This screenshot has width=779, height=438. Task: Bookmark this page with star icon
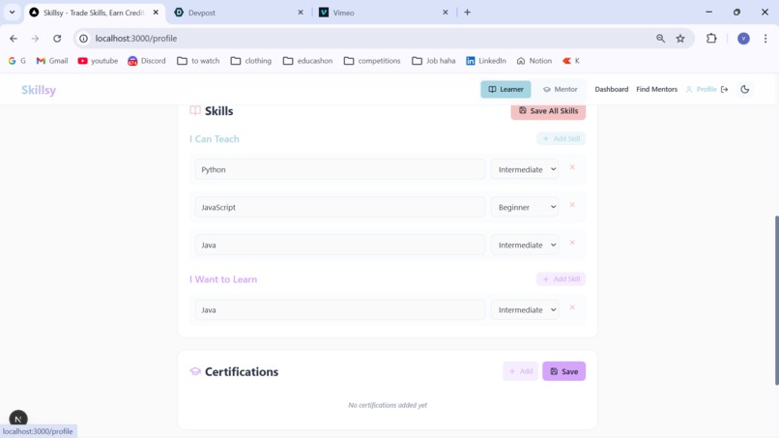point(680,39)
